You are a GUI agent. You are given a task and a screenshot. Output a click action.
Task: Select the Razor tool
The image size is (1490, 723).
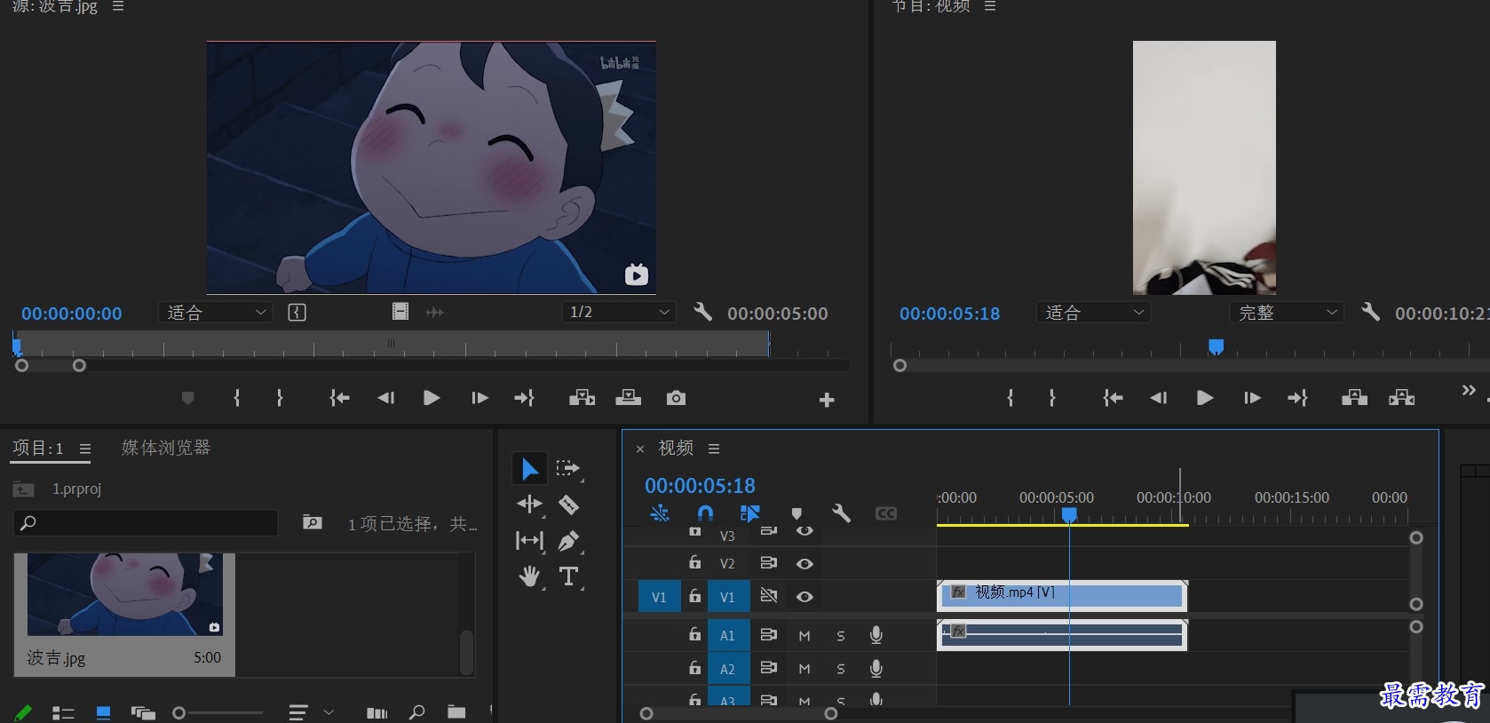(x=568, y=505)
